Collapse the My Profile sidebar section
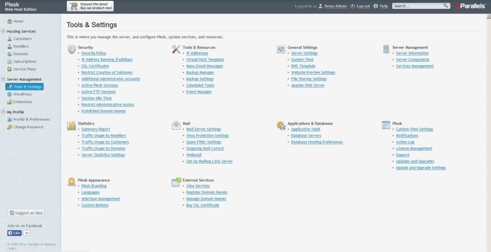491x252 pixels. coord(3,112)
